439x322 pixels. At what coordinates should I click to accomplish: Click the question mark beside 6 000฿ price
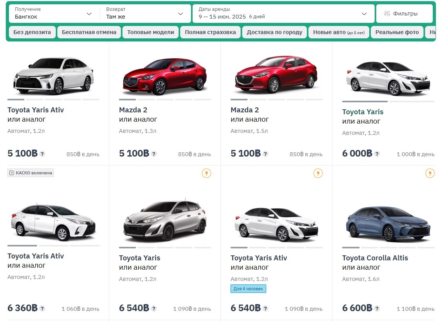coord(377,153)
